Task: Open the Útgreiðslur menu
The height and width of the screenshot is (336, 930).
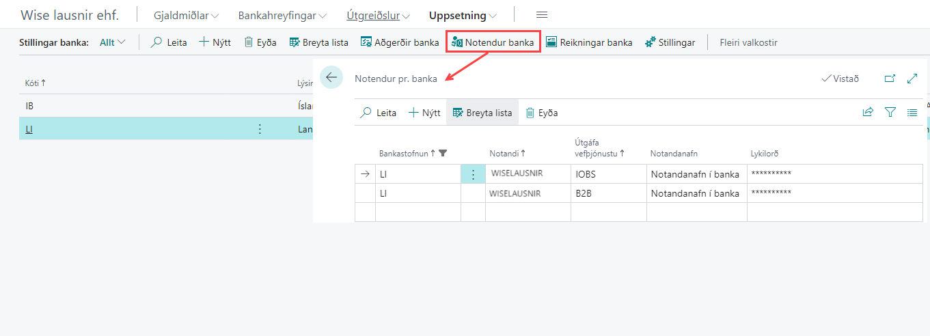Action: 378,15
